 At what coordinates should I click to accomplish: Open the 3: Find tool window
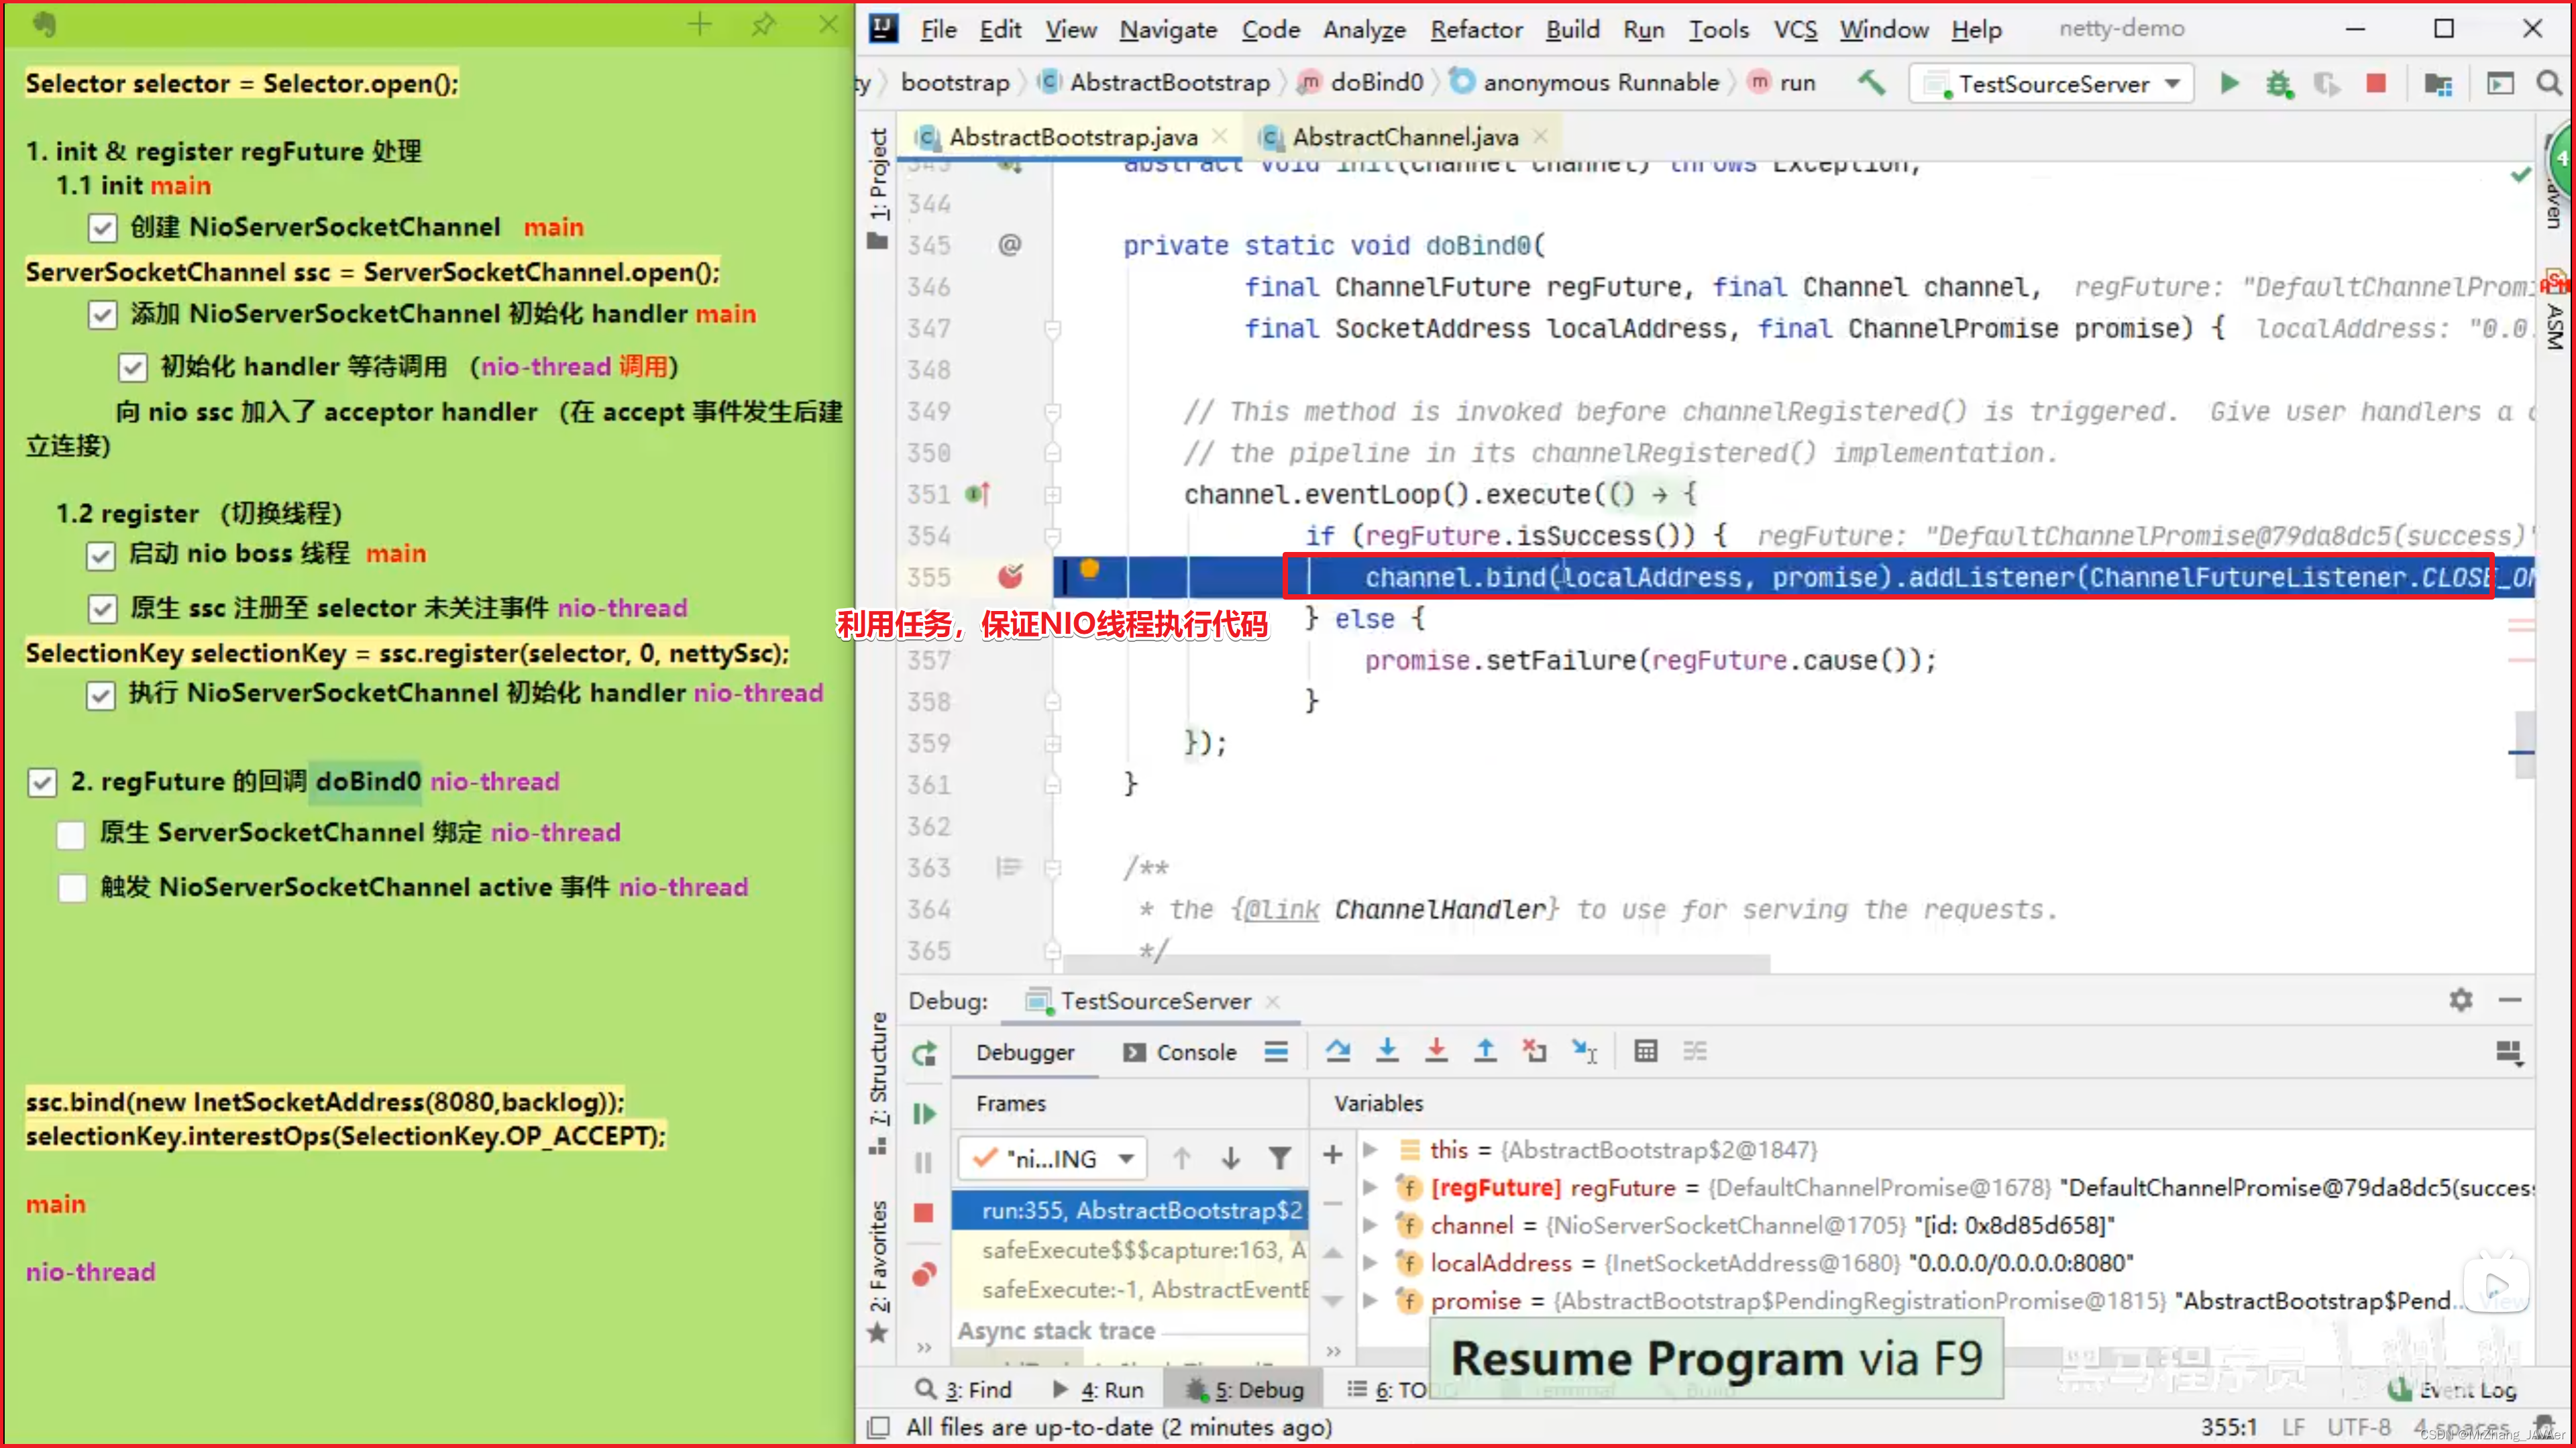click(x=964, y=1390)
